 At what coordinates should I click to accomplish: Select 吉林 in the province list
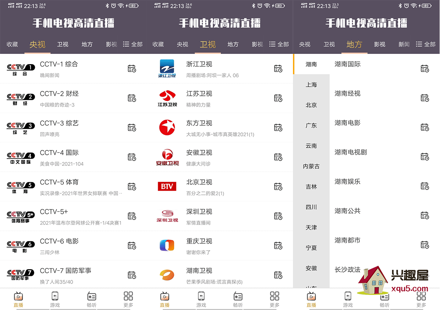coord(311,187)
